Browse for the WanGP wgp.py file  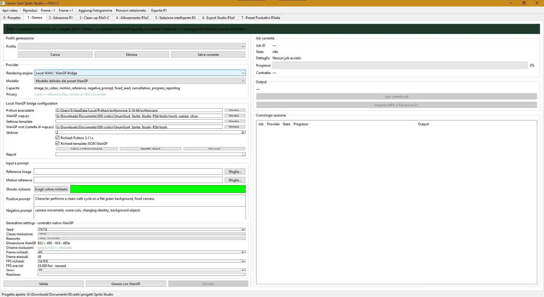(x=235, y=116)
